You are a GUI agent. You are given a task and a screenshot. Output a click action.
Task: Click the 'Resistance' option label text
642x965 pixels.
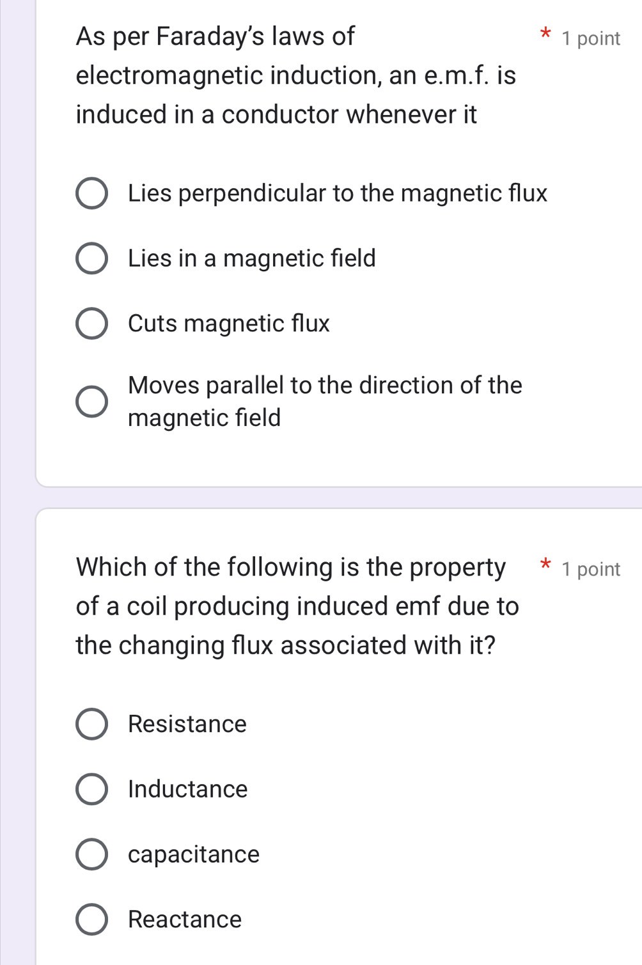(187, 725)
